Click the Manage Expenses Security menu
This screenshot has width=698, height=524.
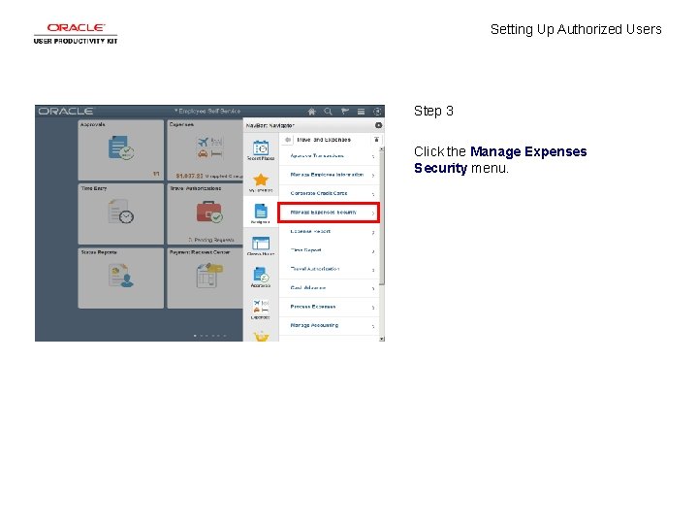pyautogui.click(x=329, y=213)
